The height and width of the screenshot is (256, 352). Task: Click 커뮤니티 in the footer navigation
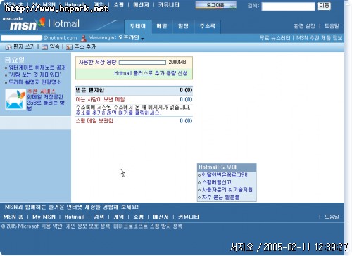coord(189,217)
